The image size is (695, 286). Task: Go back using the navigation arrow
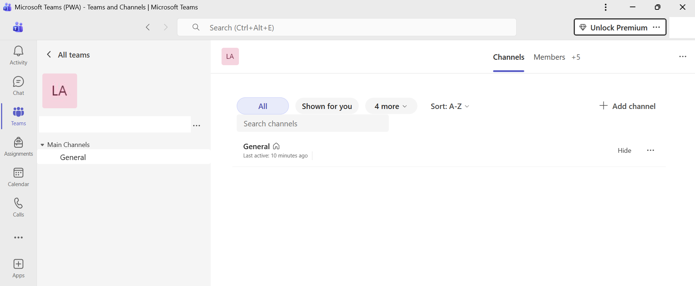click(x=148, y=27)
